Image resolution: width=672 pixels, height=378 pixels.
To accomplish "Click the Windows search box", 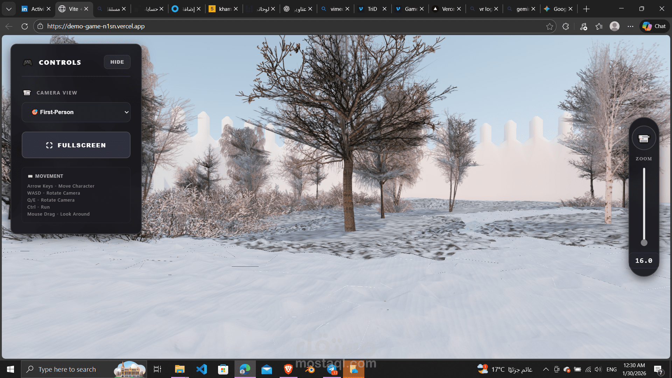I will pos(66,369).
